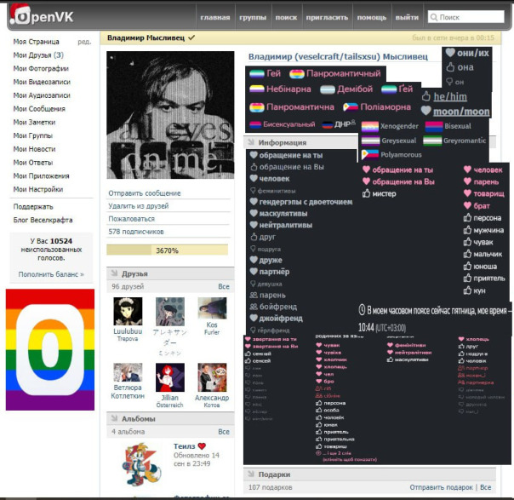Open friend Александр Котов avatar
514x500 pixels.
click(x=212, y=377)
